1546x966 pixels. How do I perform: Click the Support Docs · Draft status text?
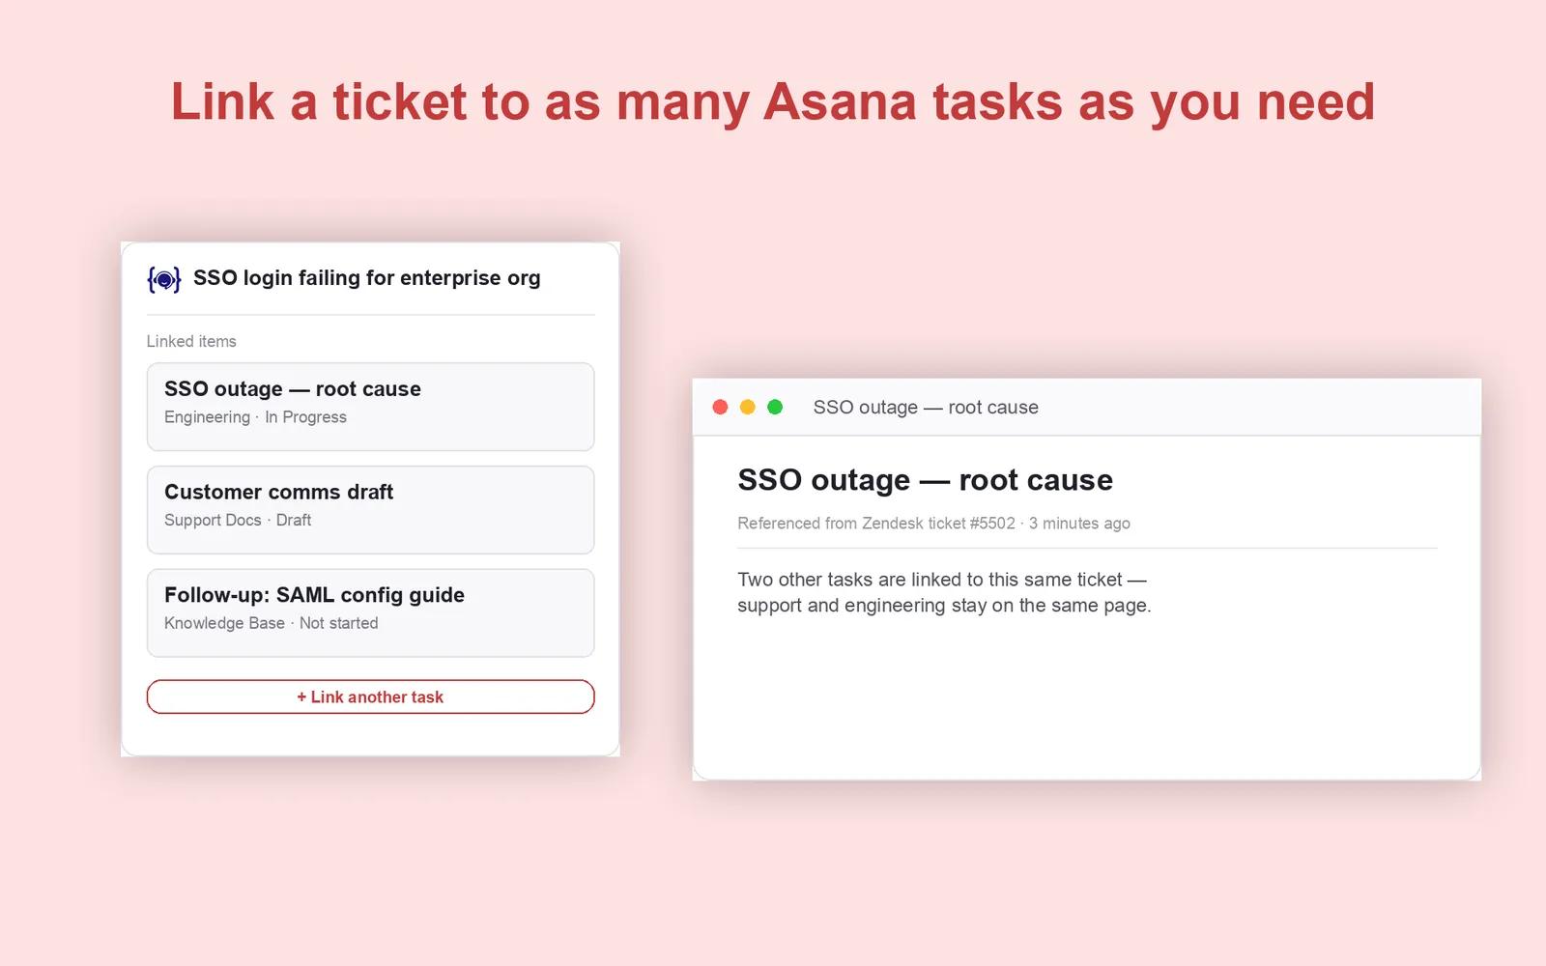[x=238, y=520]
